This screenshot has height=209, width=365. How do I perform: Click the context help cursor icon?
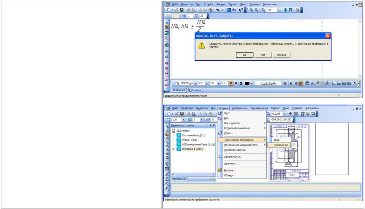pos(241,10)
